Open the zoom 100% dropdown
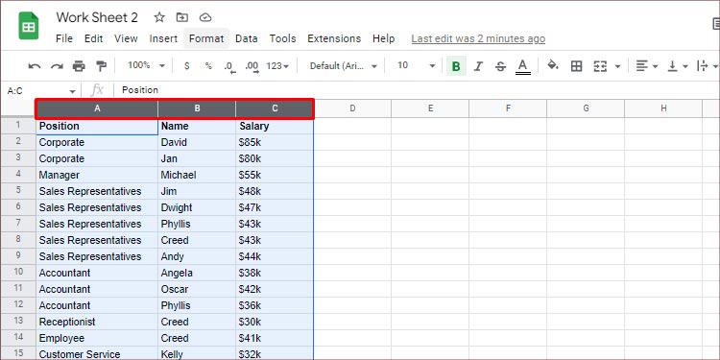This screenshot has height=360, width=720. (146, 65)
